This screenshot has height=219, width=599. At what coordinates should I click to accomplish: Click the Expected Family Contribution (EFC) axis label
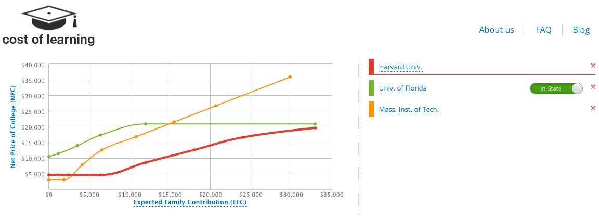click(190, 202)
